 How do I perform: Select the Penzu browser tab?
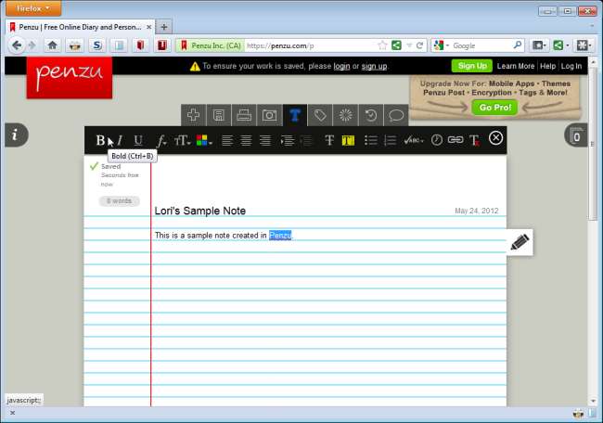78,27
